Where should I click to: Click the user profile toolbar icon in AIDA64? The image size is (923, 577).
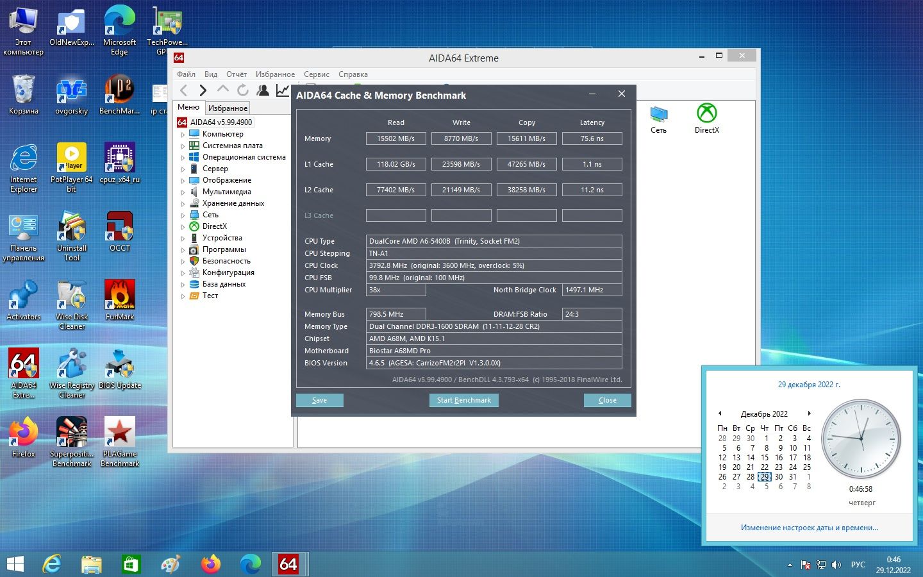point(262,90)
